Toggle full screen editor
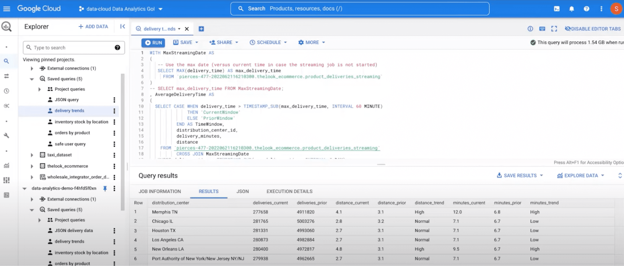Screen dimensions: 624x266 click(x=554, y=29)
